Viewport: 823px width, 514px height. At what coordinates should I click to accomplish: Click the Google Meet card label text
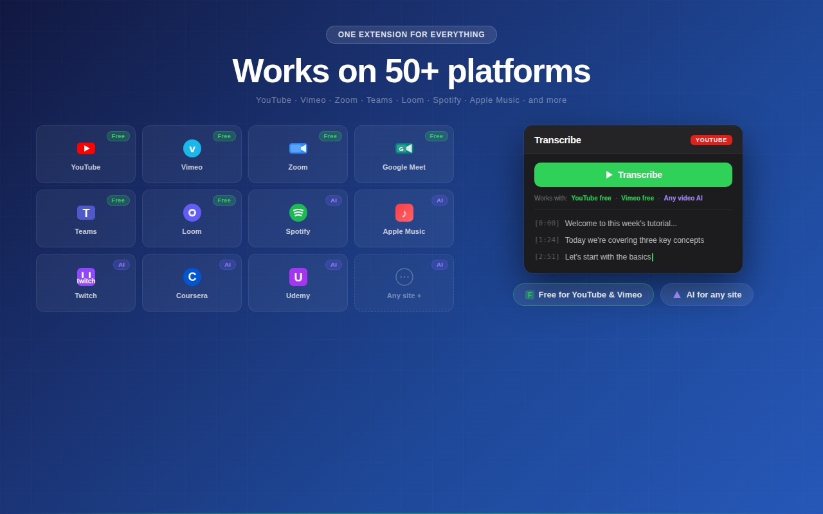click(x=404, y=167)
